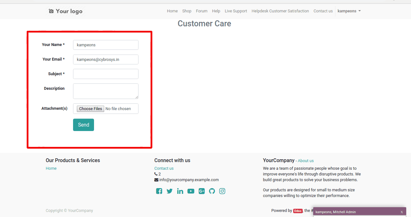
Task: Open the Help menu item
Action: (x=216, y=11)
